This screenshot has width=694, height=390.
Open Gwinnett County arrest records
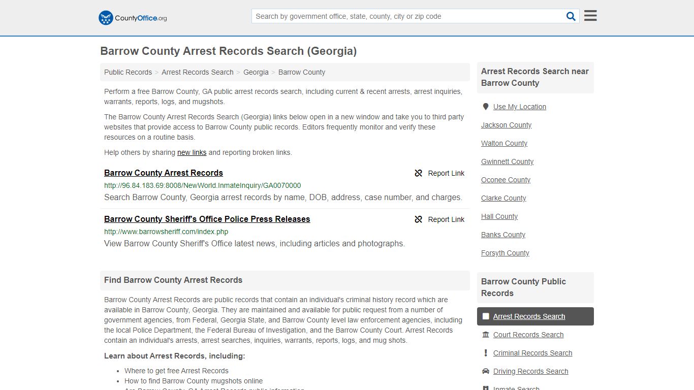coord(508,161)
